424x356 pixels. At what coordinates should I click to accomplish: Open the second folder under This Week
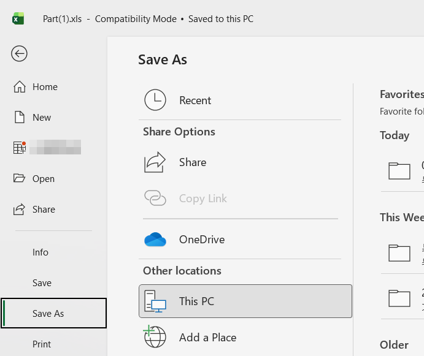coord(400,298)
